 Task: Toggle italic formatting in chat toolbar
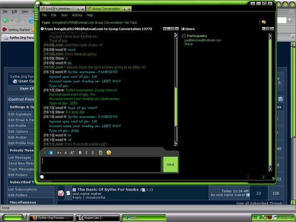pyautogui.click(x=86, y=153)
